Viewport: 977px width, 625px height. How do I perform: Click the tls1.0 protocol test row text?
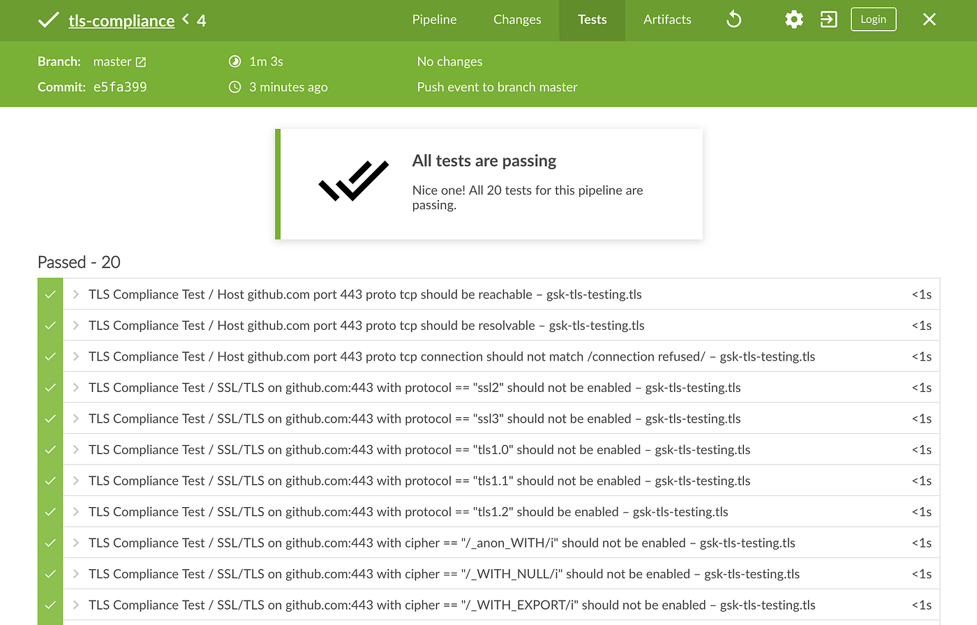(419, 450)
